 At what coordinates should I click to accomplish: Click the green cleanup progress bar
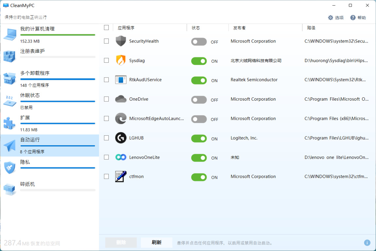[58, 35]
